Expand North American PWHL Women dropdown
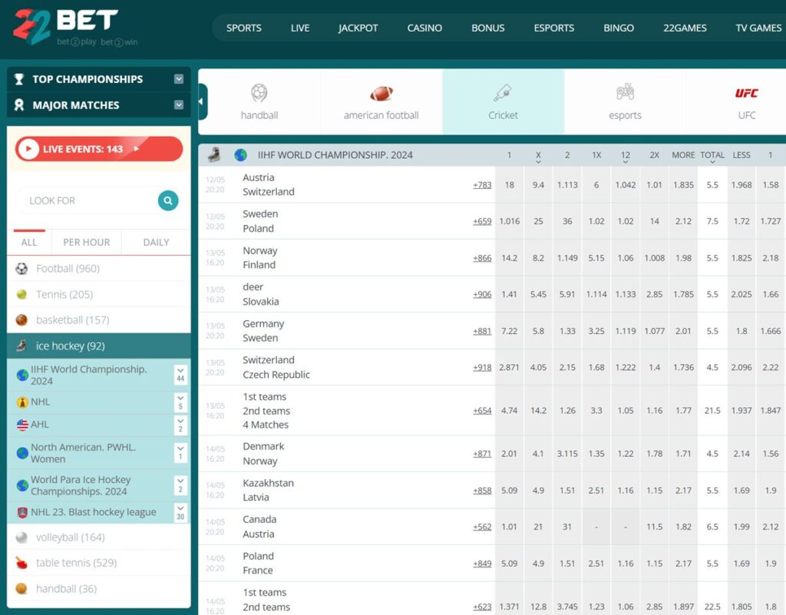Viewport: 786px width, 615px height. [180, 452]
